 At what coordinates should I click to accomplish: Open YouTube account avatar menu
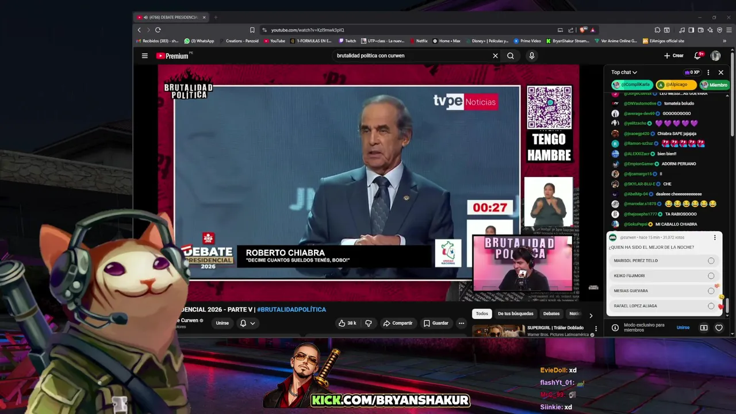(x=715, y=56)
